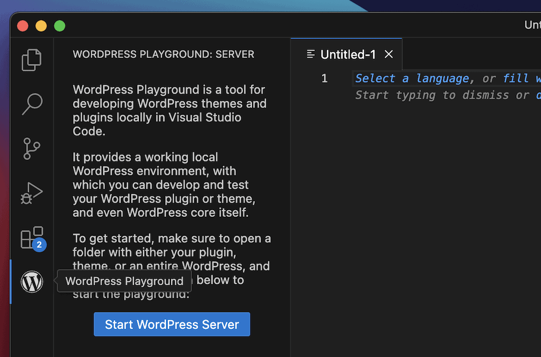
Task: Switch to the Untitled-1 tab
Action: (x=348, y=54)
